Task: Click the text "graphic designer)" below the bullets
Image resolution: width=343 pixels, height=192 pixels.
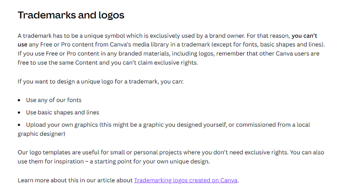Action: pyautogui.click(x=42, y=134)
